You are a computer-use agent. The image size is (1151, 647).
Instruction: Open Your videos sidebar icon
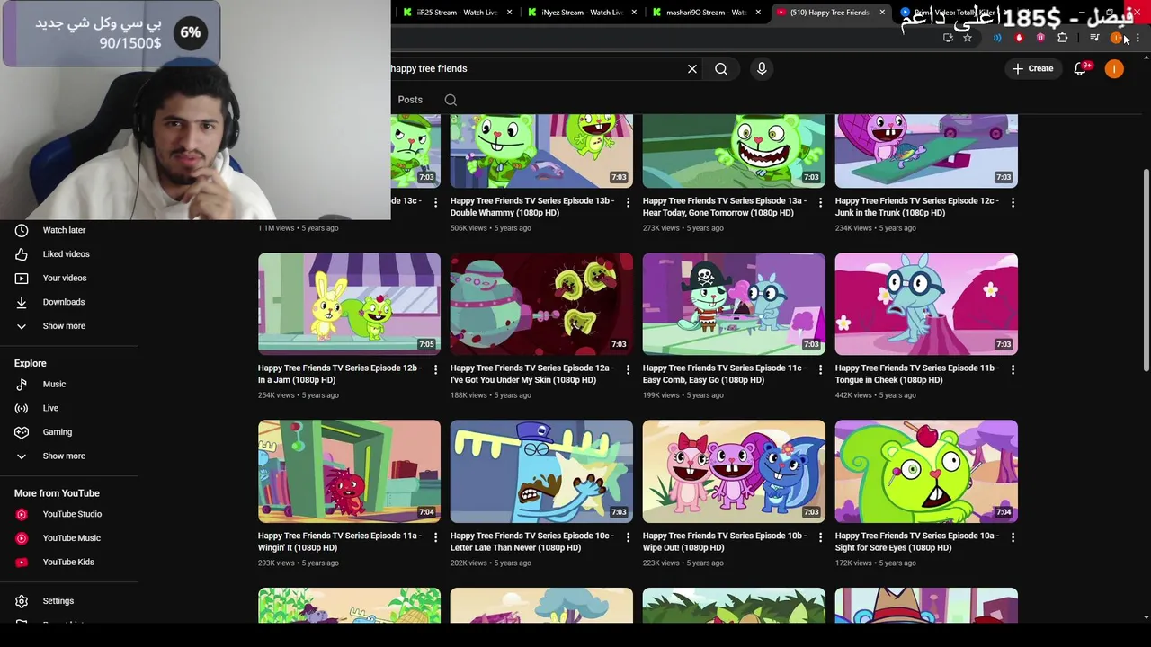coord(22,278)
